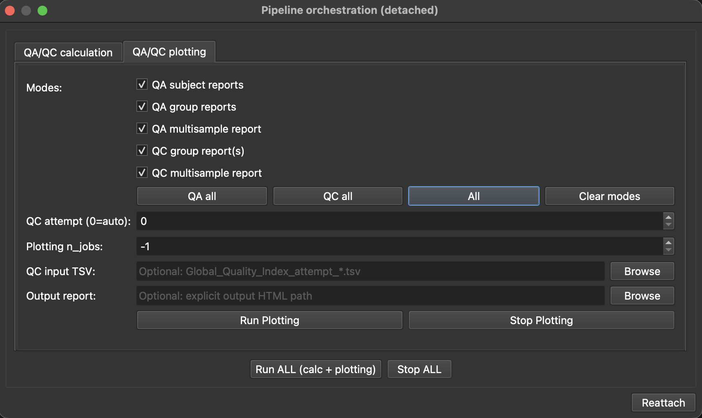Image resolution: width=702 pixels, height=418 pixels.
Task: Decrement Plotting n_jobs using the down arrow
Action: [x=668, y=250]
